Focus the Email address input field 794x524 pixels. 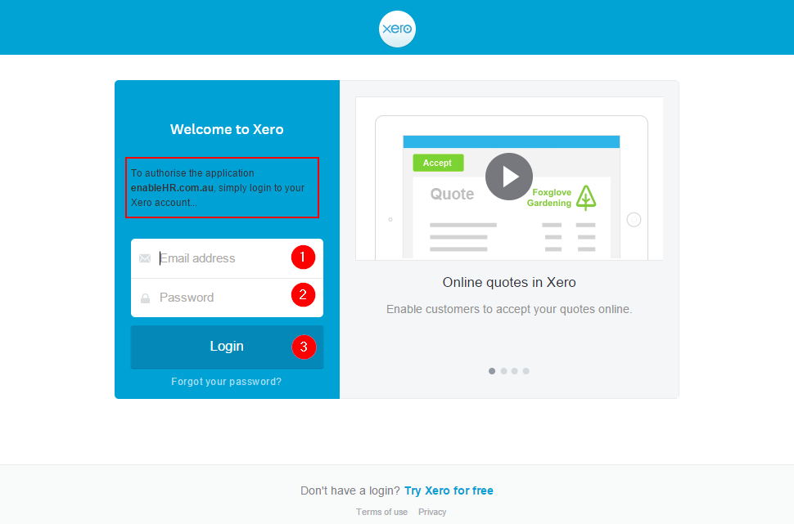227,258
